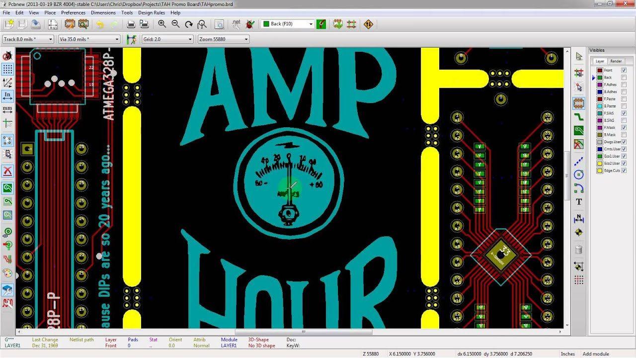Select the Highlight net tool
This screenshot has width=636, height=358.
tap(579, 73)
